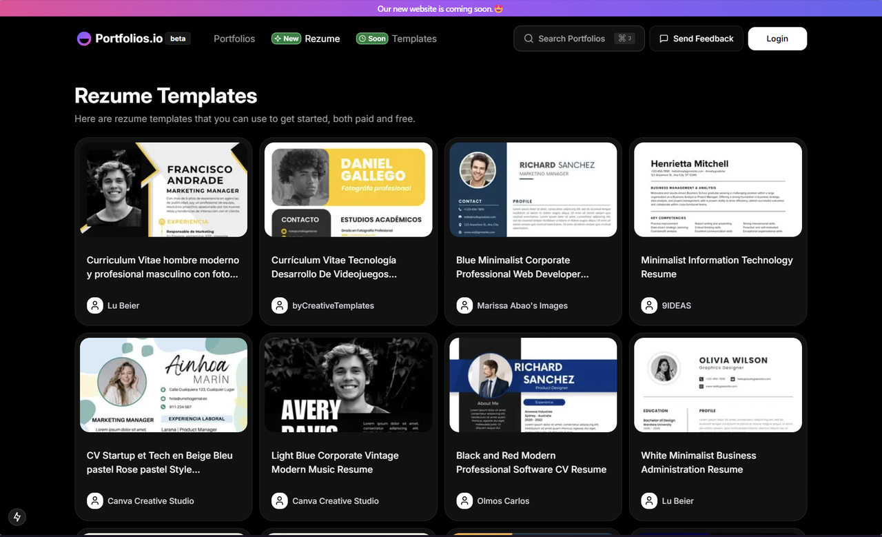The width and height of the screenshot is (882, 537).
Task: Click the search magnifier icon
Action: click(x=527, y=39)
